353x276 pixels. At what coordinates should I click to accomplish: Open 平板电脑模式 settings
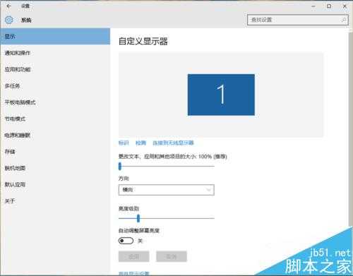[55, 102]
